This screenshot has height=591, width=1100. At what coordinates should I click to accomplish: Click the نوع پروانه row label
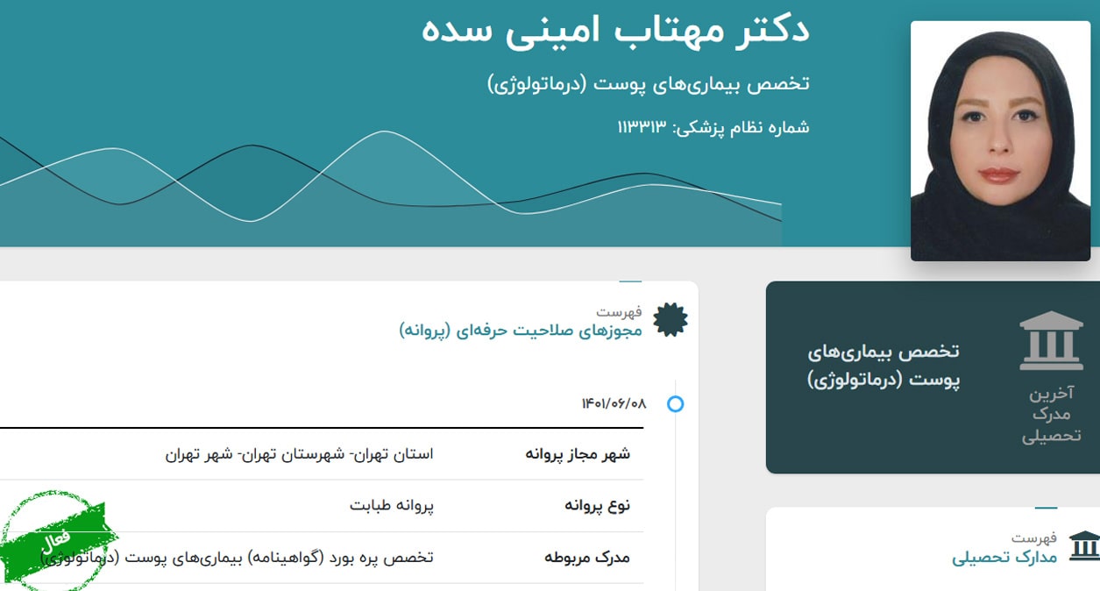[x=597, y=506]
